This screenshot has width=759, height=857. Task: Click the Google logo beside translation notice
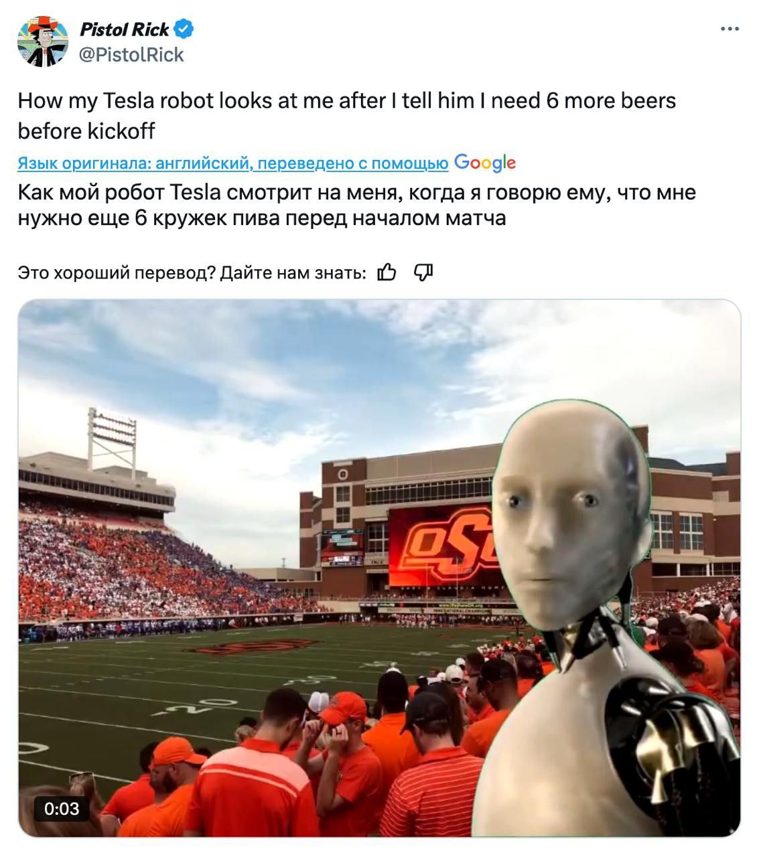485,163
